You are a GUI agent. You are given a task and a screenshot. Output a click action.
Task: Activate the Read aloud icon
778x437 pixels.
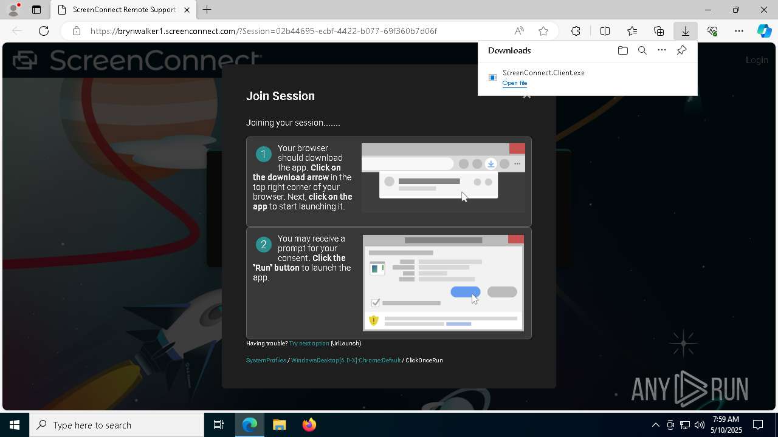[x=519, y=31]
